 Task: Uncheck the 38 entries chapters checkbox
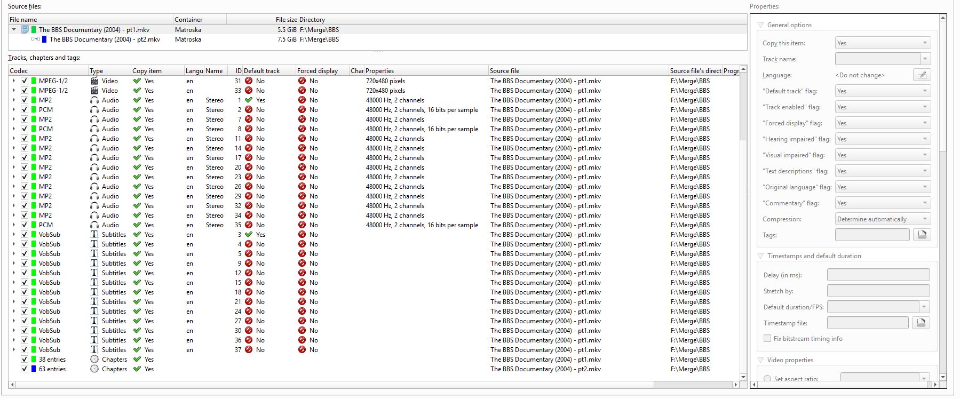click(x=25, y=360)
